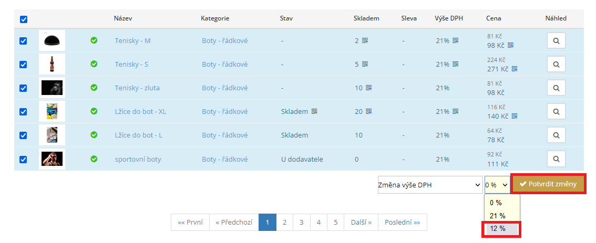Toggle the select-all checkbox in header
Viewport: 596px width, 243px height.
point(24,19)
